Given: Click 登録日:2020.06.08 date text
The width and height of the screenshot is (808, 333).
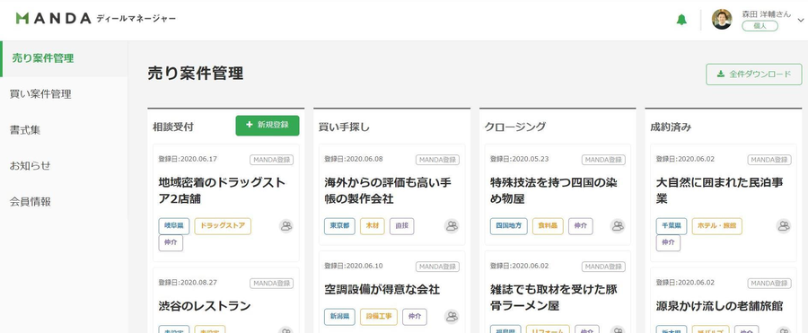Looking at the screenshot, I should [x=354, y=159].
